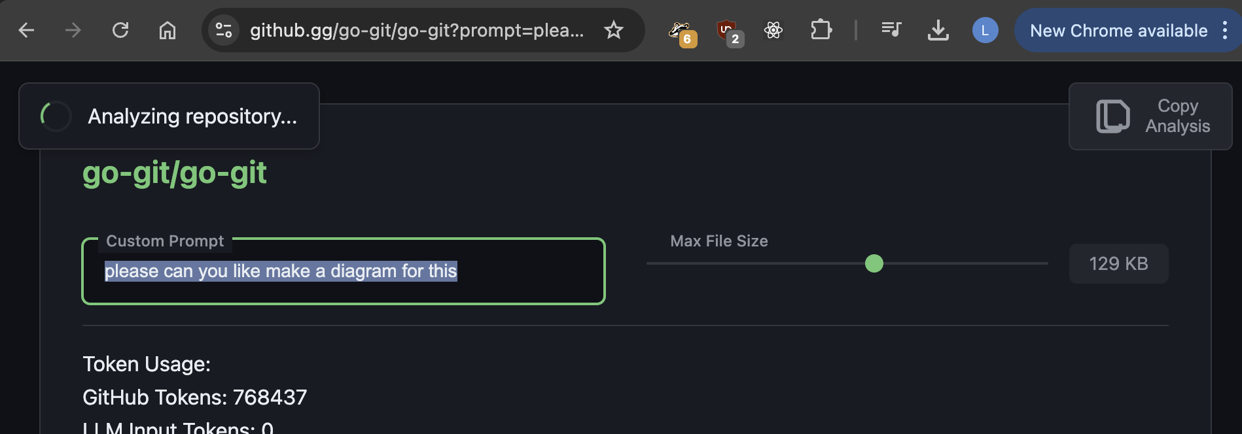
Task: Click inside the Custom Prompt field
Action: pyautogui.click(x=343, y=271)
